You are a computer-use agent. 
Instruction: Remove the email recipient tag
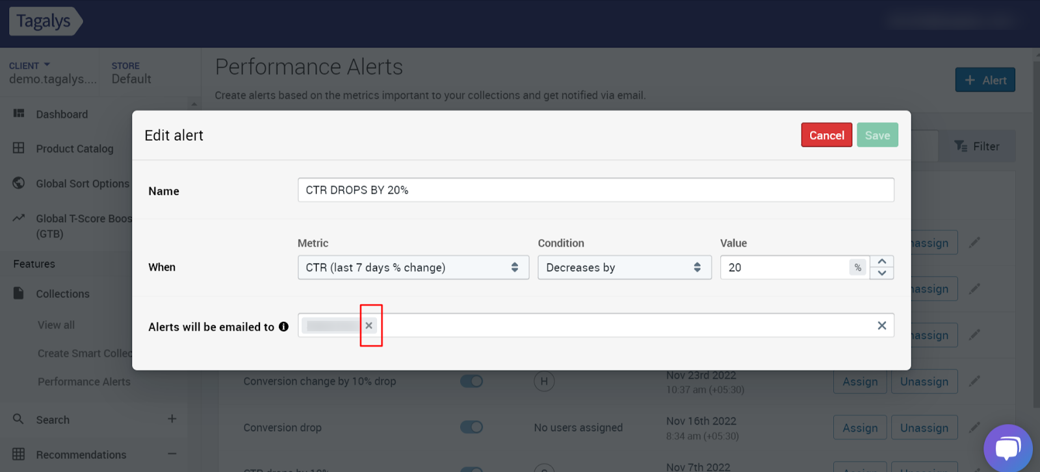tap(369, 325)
